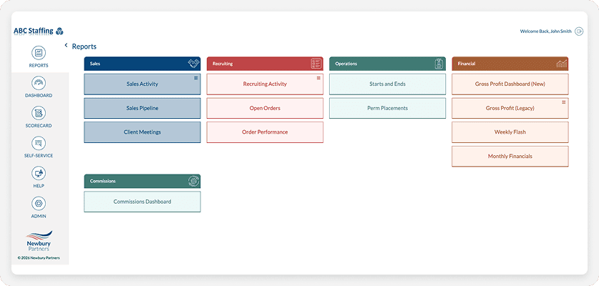Open the Reports section icon in sidebar

(x=39, y=53)
